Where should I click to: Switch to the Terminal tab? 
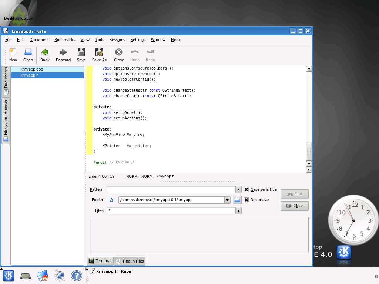[x=100, y=261]
